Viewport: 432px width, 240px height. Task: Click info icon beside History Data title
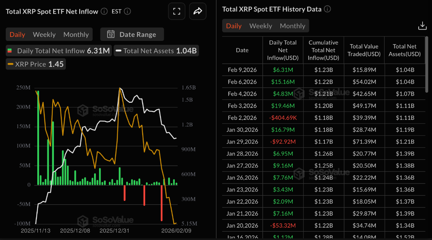(x=327, y=9)
